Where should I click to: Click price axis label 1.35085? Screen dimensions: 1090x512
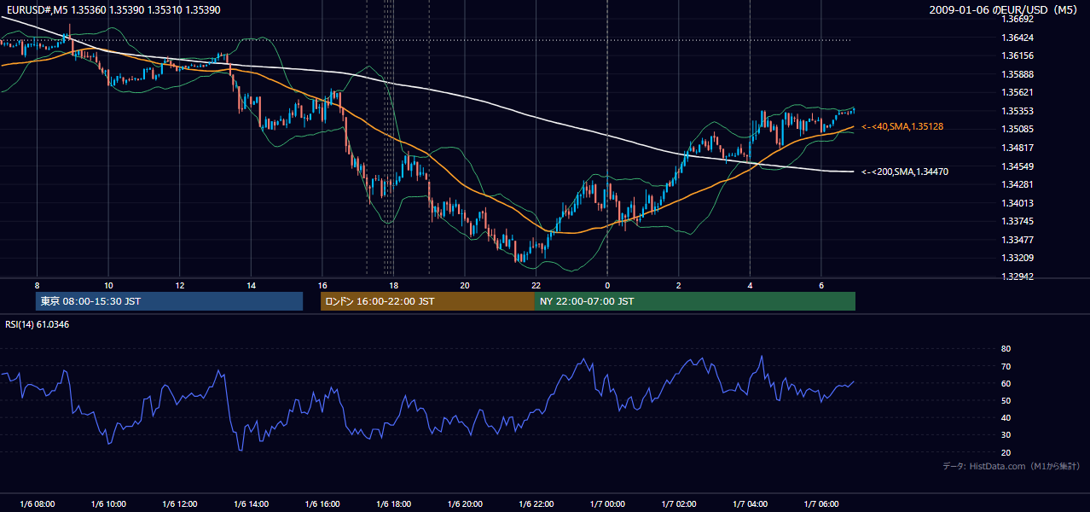(x=1018, y=129)
